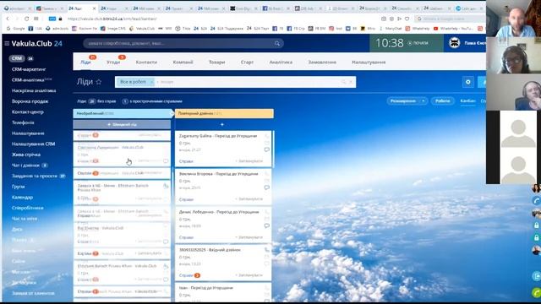
Task: Open CRM-маркетинг in the left sidebar
Action: pos(29,69)
